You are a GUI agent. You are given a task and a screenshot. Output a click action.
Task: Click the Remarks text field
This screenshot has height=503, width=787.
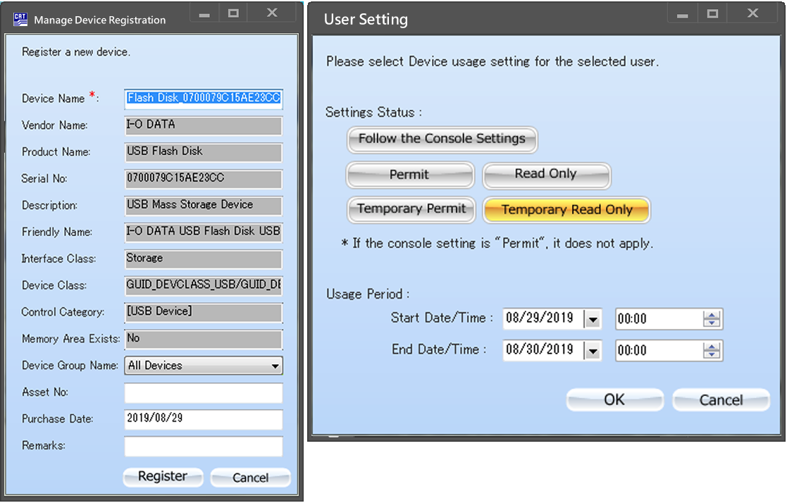point(204,446)
